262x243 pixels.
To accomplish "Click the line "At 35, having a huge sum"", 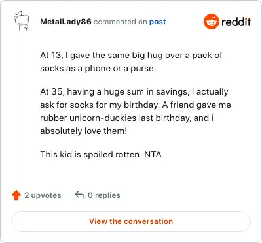I will pyautogui.click(x=134, y=92).
